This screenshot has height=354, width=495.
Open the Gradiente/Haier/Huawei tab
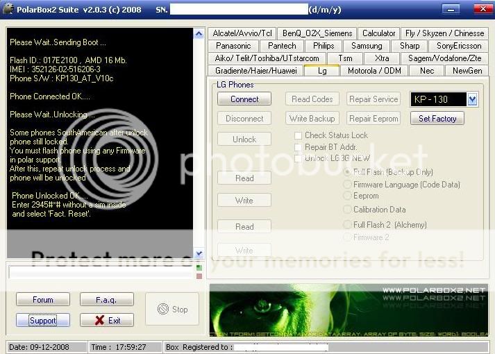pos(255,71)
